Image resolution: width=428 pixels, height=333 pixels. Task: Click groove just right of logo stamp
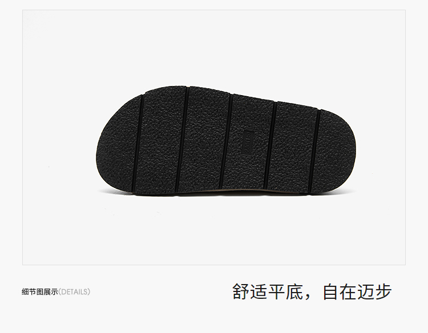pos(270,145)
